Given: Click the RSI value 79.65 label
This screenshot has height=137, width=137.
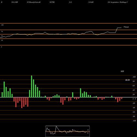Looking at the screenshot, I should tap(126, 27).
